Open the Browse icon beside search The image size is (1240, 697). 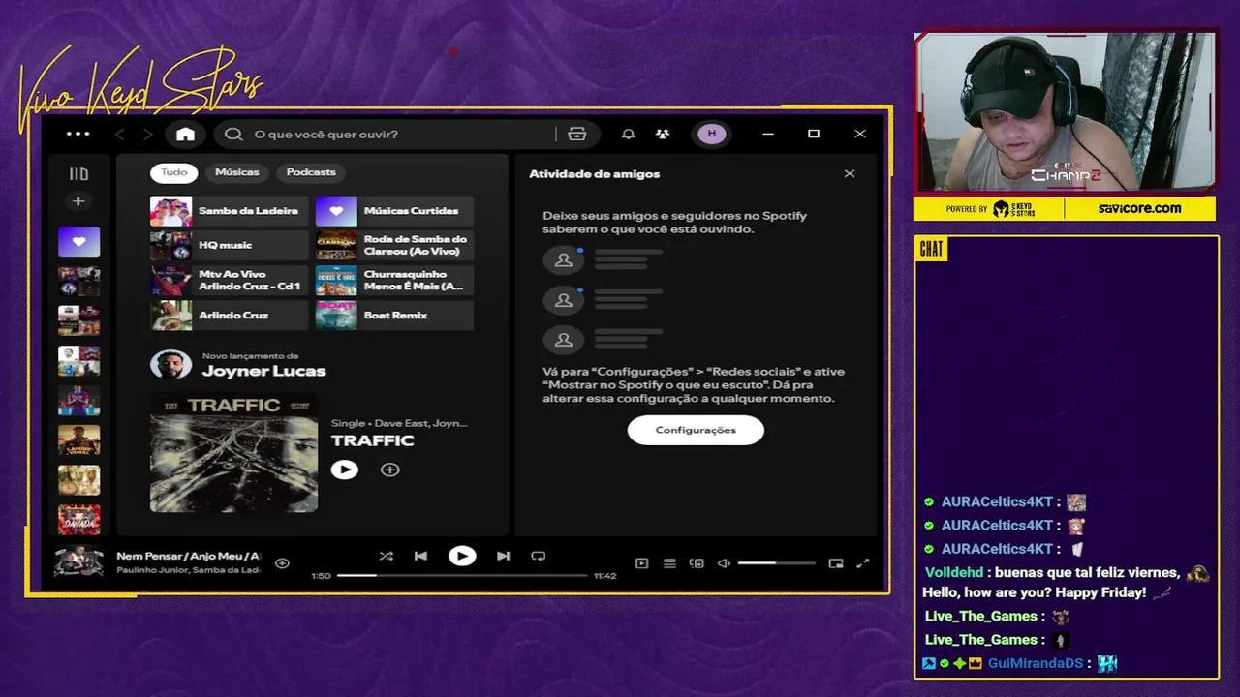point(577,135)
